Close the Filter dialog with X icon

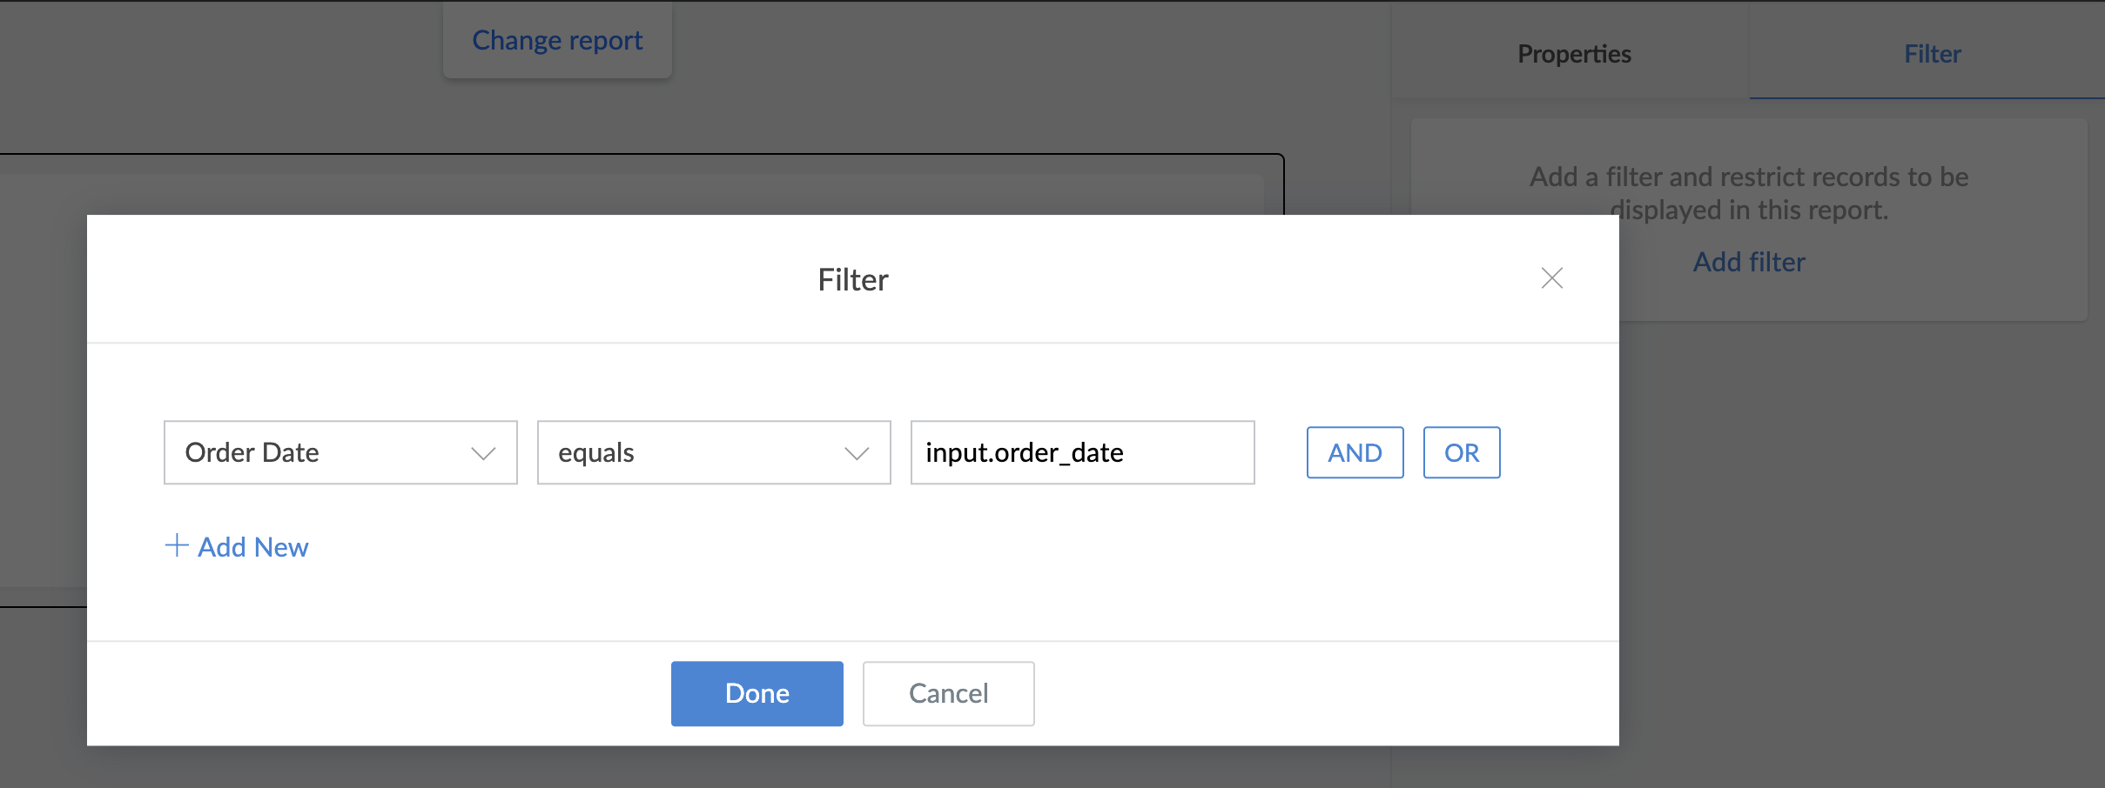[x=1551, y=278]
